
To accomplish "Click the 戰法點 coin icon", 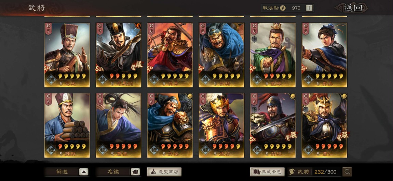I will click(x=283, y=8).
